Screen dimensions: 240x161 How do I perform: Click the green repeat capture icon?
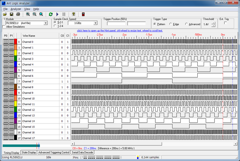point(51,14)
